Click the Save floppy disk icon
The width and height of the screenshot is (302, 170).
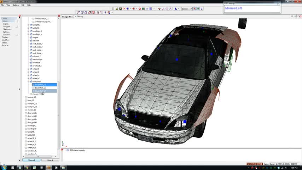tap(121, 9)
